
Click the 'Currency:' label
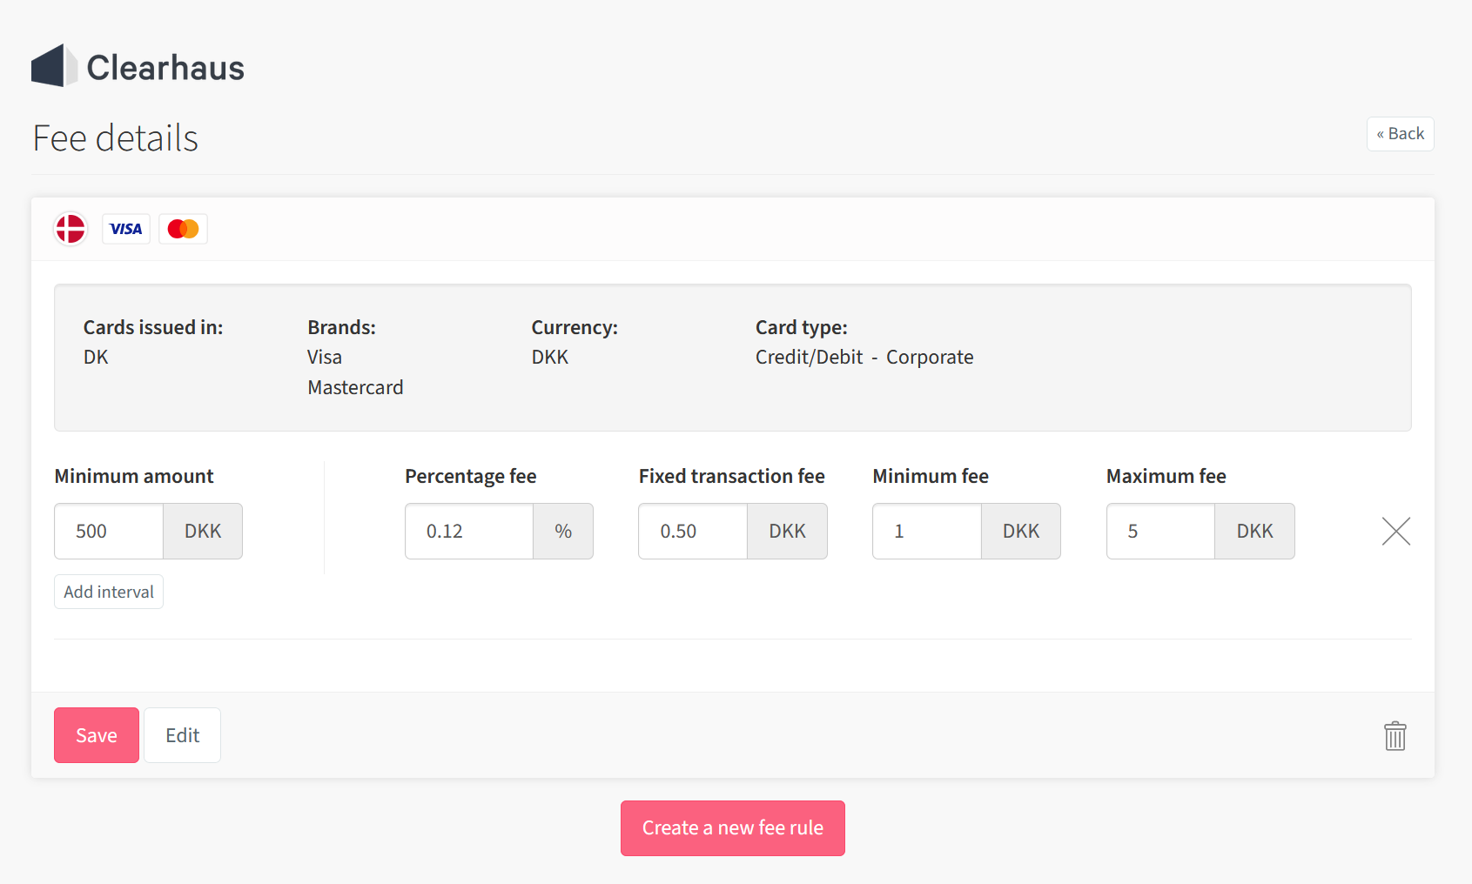point(575,327)
